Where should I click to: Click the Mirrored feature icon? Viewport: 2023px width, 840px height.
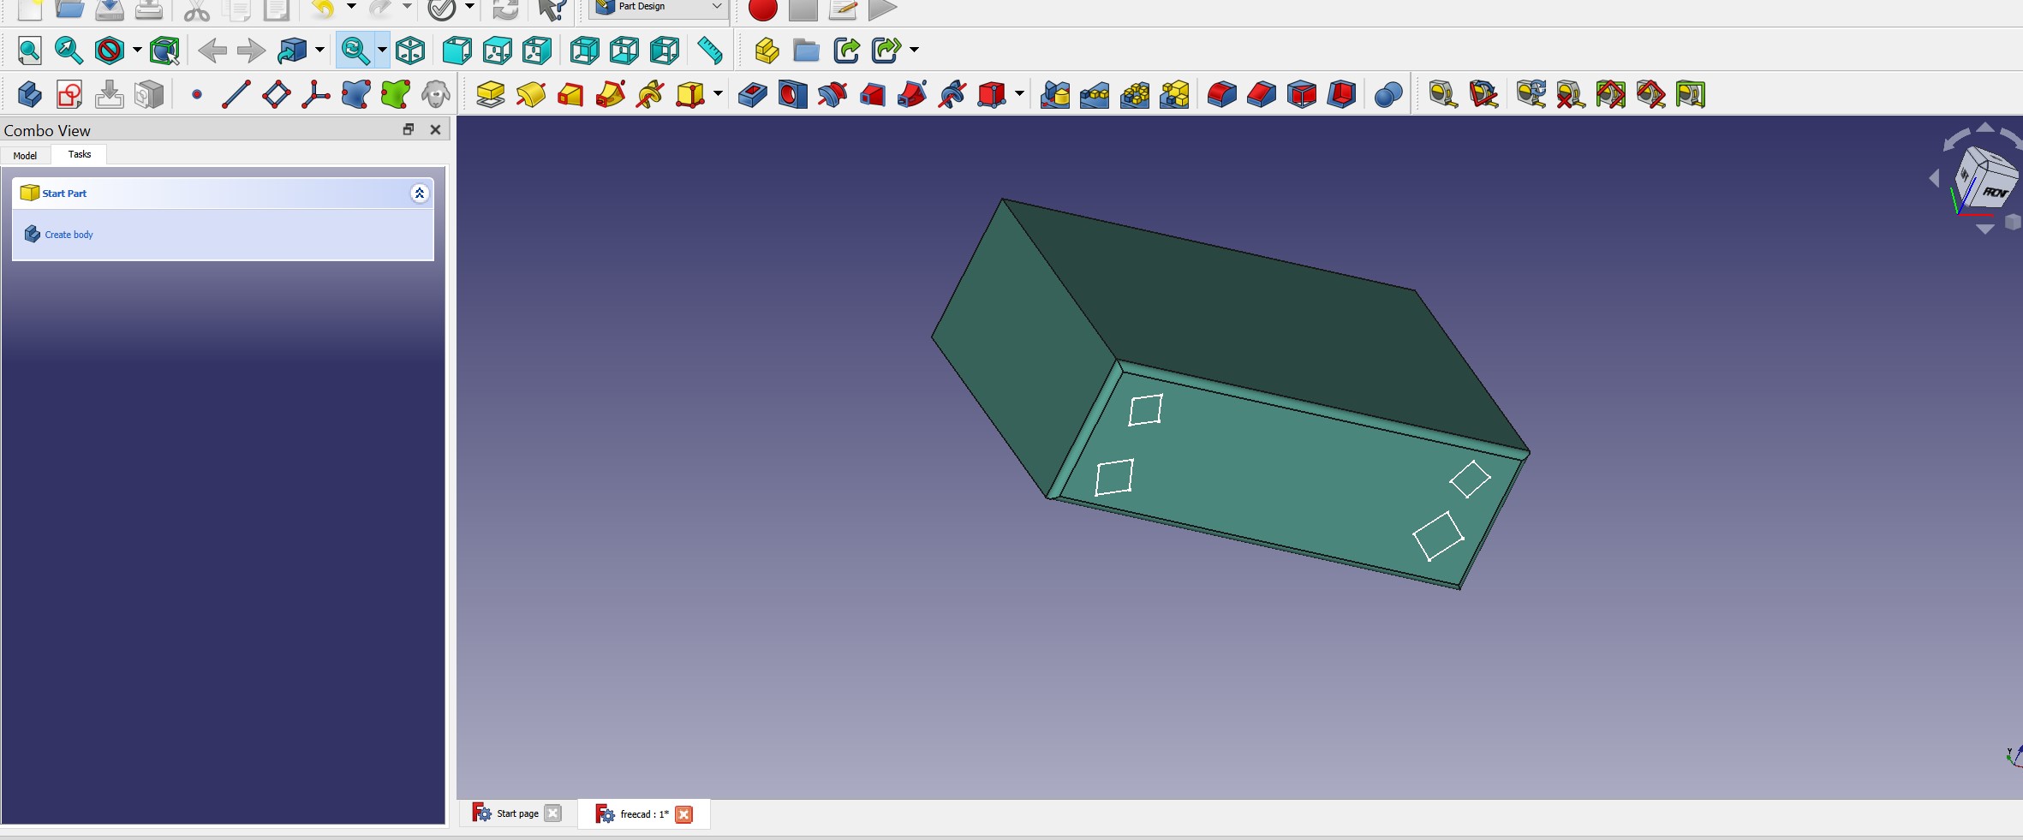click(x=1055, y=94)
